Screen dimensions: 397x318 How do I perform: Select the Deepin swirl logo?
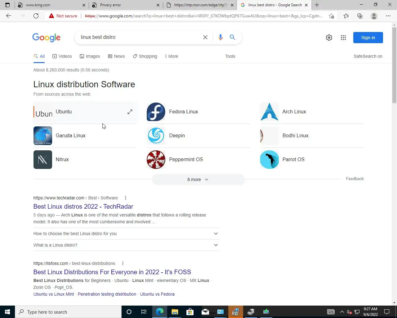click(156, 136)
